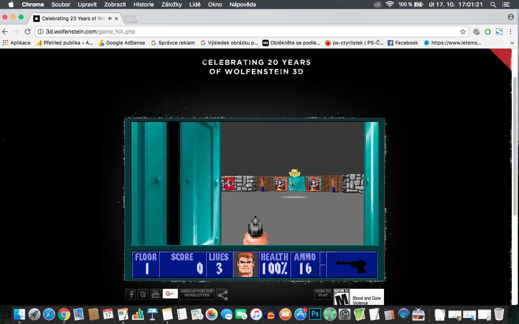
Task: Open a new tab with the tab button
Action: 130,19
